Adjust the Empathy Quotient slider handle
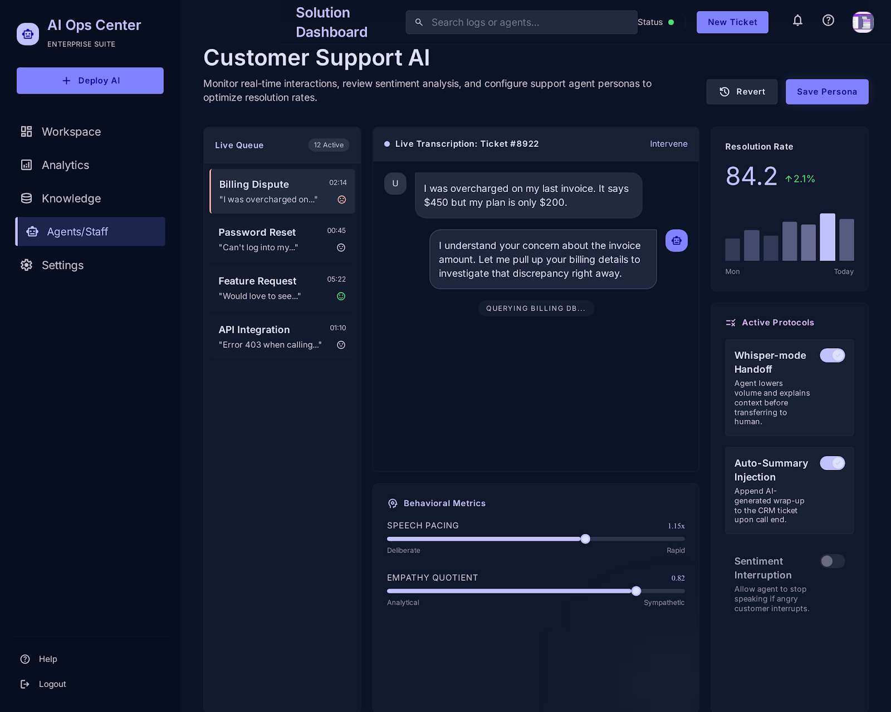Image resolution: width=891 pixels, height=712 pixels. click(x=636, y=591)
